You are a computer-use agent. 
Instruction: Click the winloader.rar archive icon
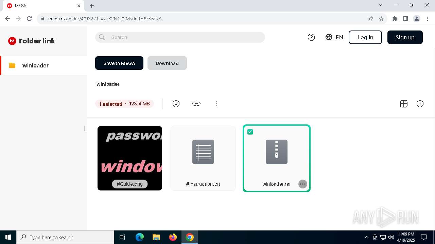pyautogui.click(x=277, y=152)
